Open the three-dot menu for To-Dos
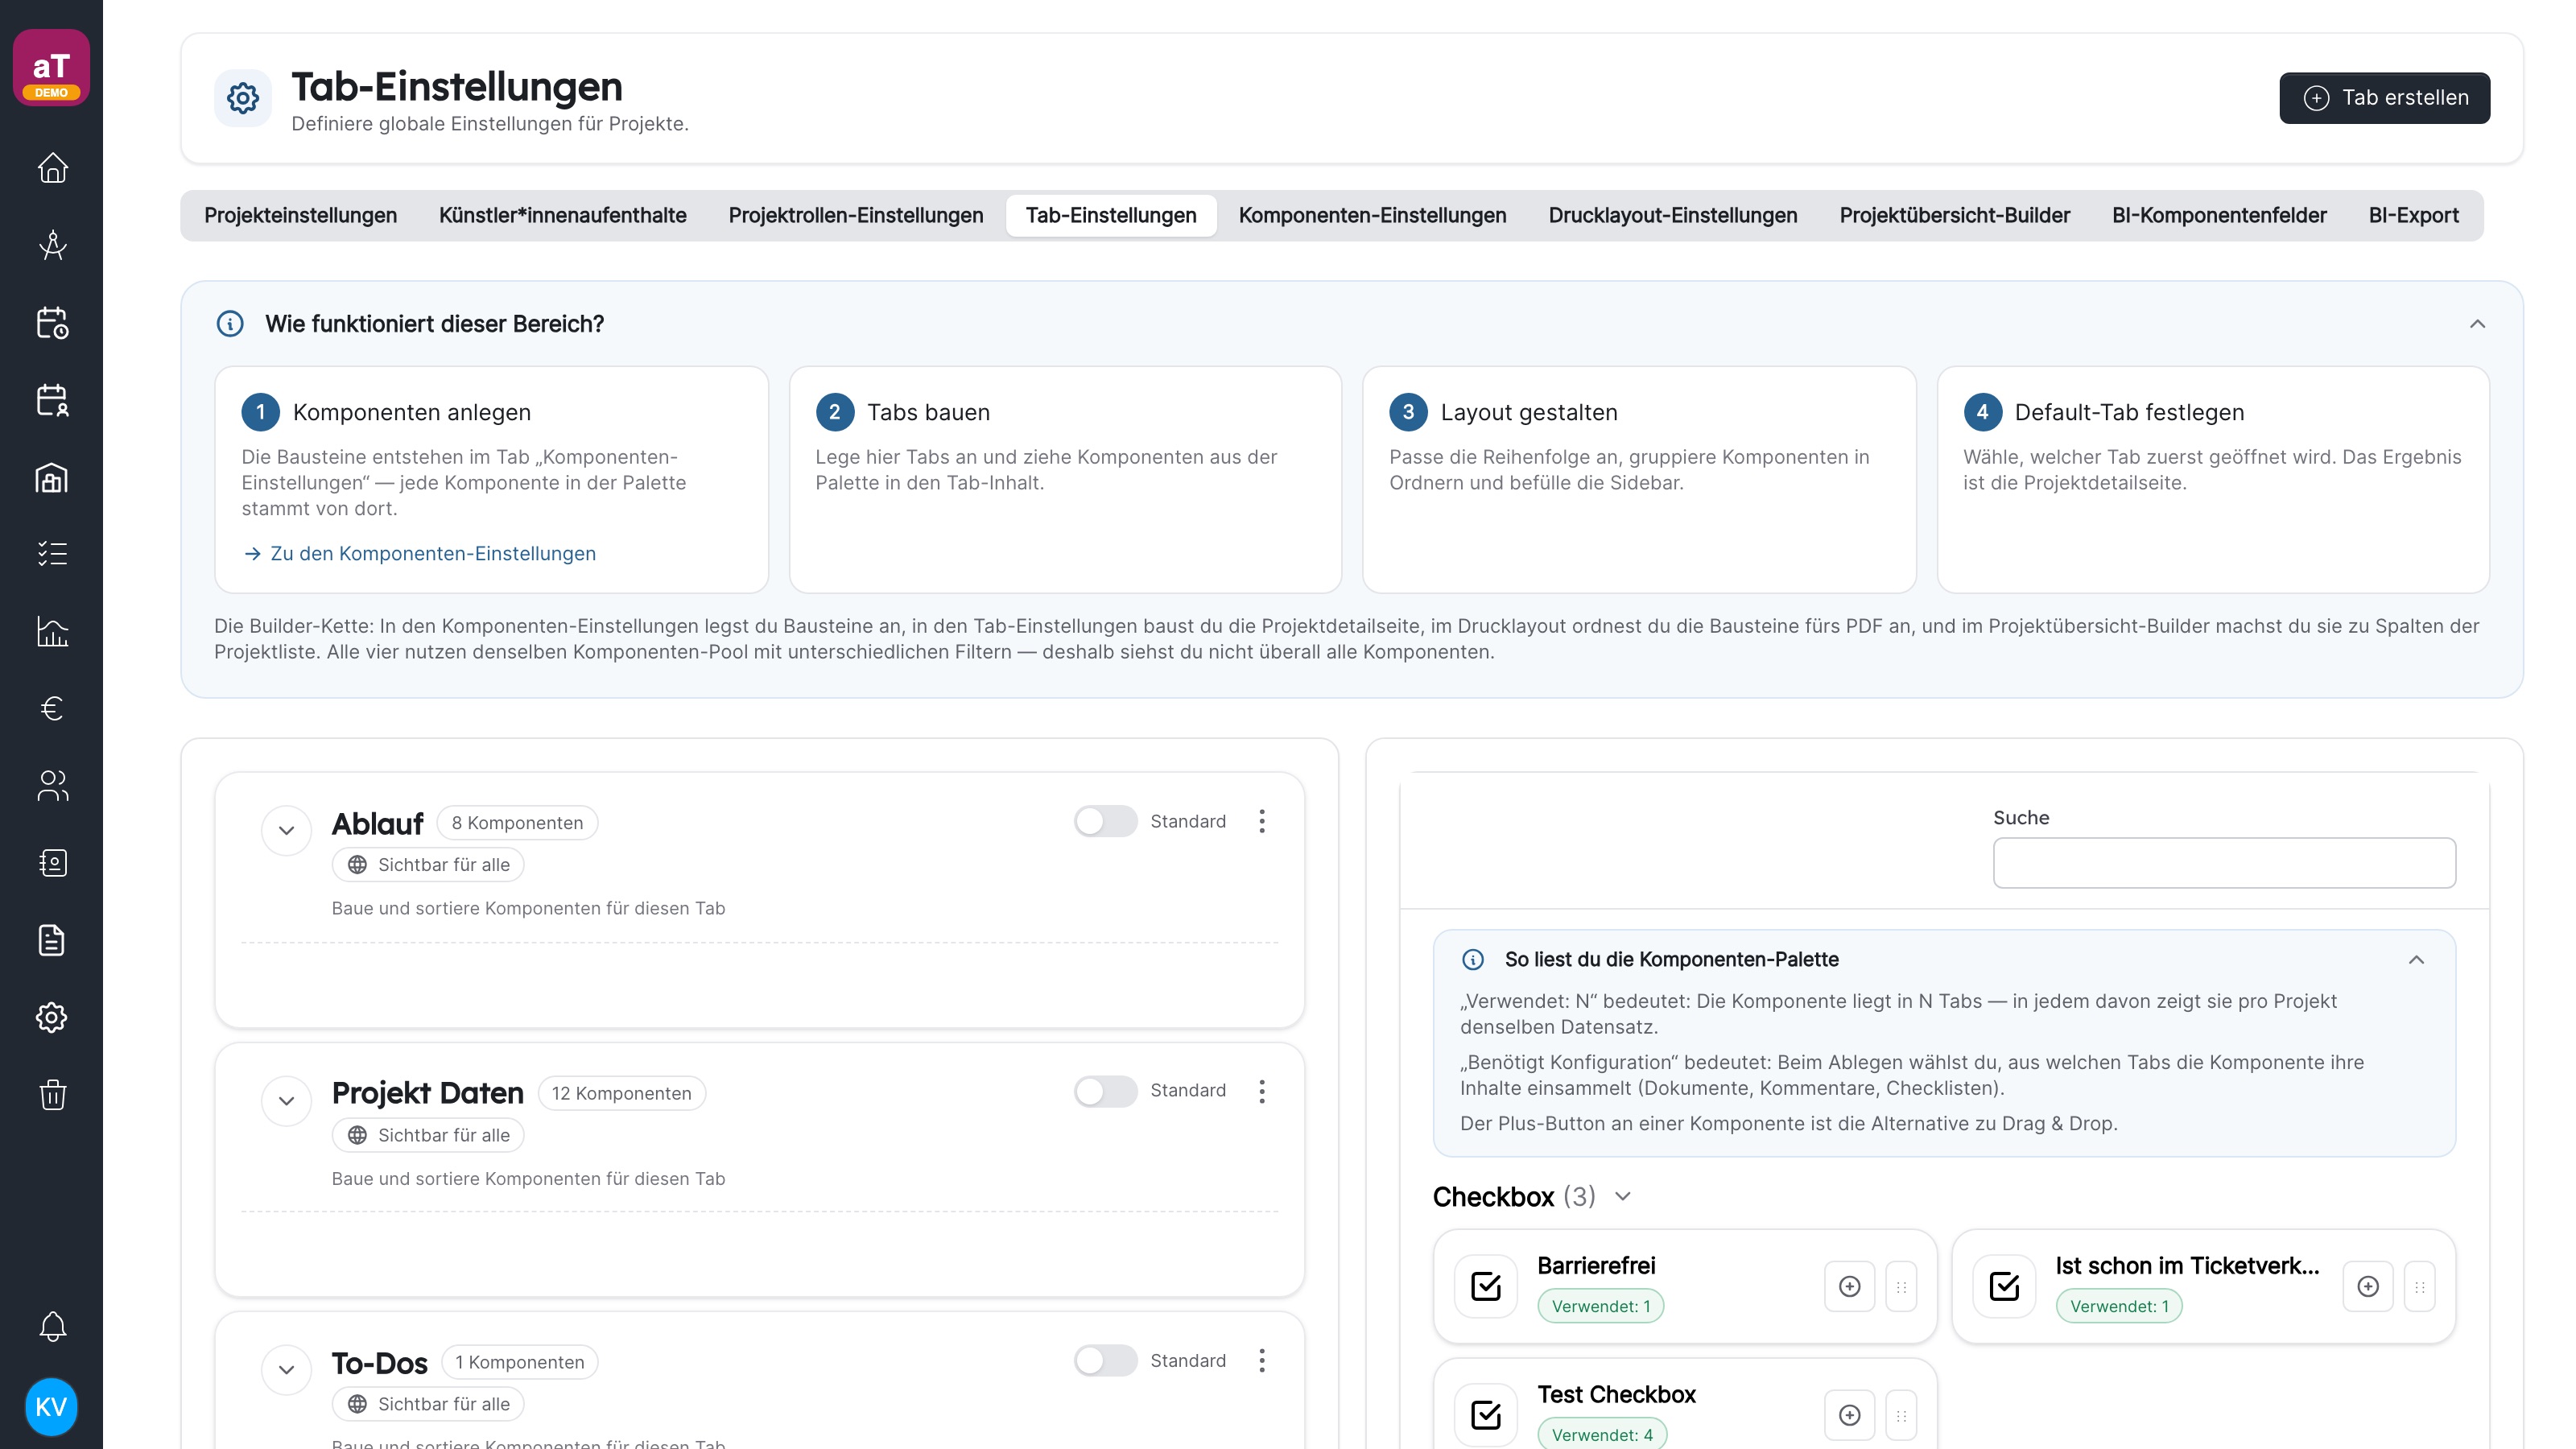 pyautogui.click(x=1262, y=1360)
